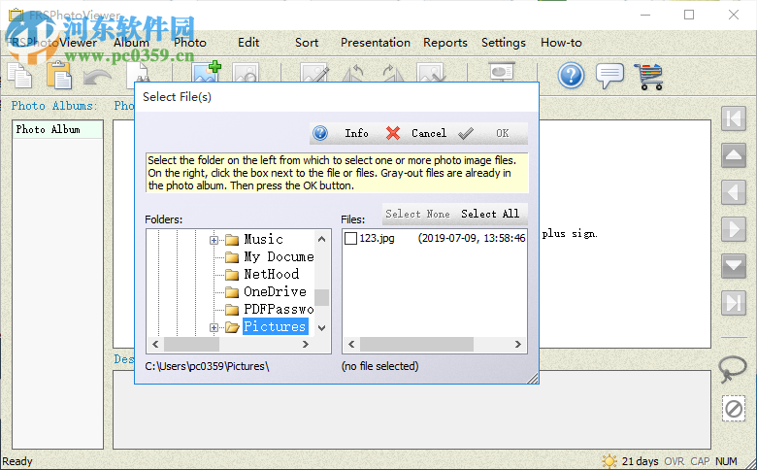
Task: Click the down arrow navigation button
Action: (734, 266)
